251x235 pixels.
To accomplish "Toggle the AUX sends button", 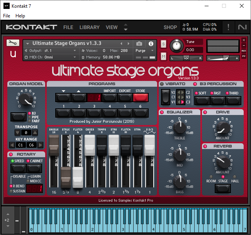I will coord(244,51).
